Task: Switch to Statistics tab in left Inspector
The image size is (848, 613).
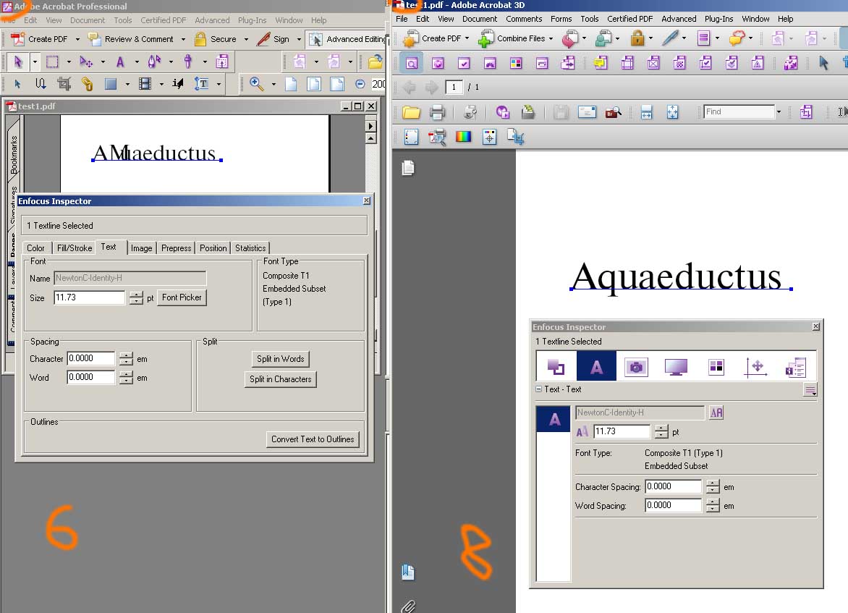Action: (250, 248)
